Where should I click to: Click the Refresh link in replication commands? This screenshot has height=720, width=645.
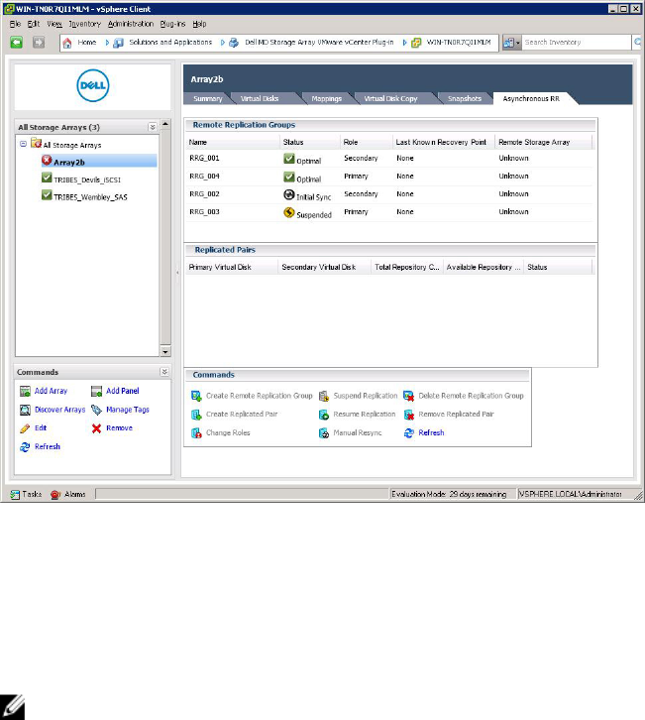[x=431, y=433]
